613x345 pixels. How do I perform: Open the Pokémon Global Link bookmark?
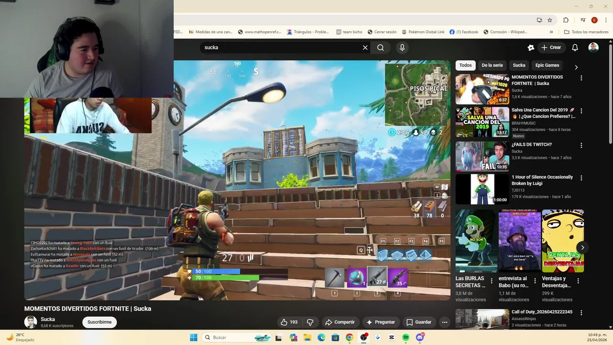click(423, 32)
